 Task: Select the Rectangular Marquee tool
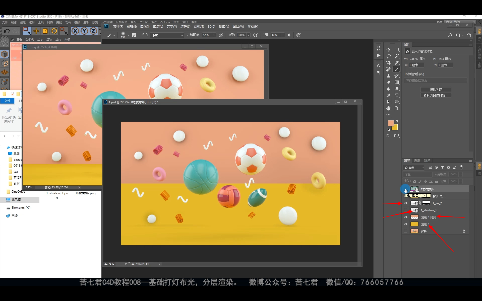pos(397,50)
